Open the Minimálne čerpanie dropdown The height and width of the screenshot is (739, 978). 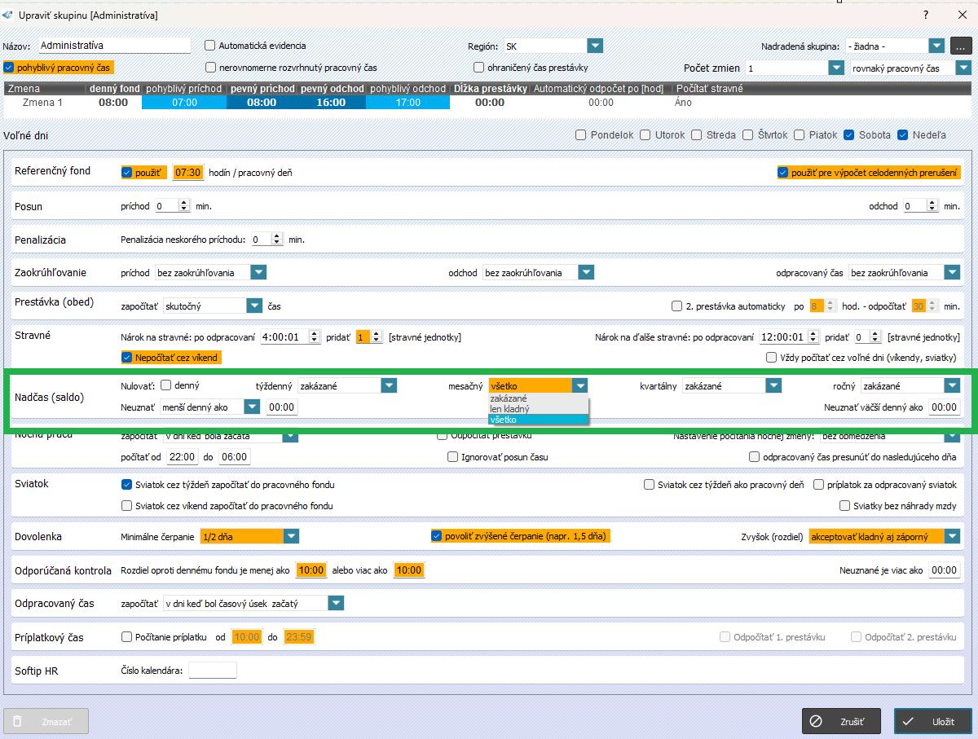coord(291,536)
